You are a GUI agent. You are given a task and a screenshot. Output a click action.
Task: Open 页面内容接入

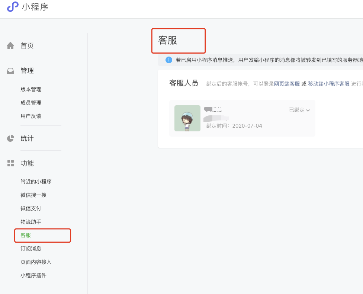[x=36, y=262]
